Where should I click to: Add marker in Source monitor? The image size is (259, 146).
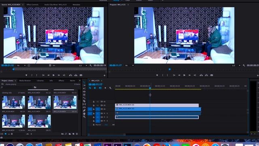[x=26, y=75]
